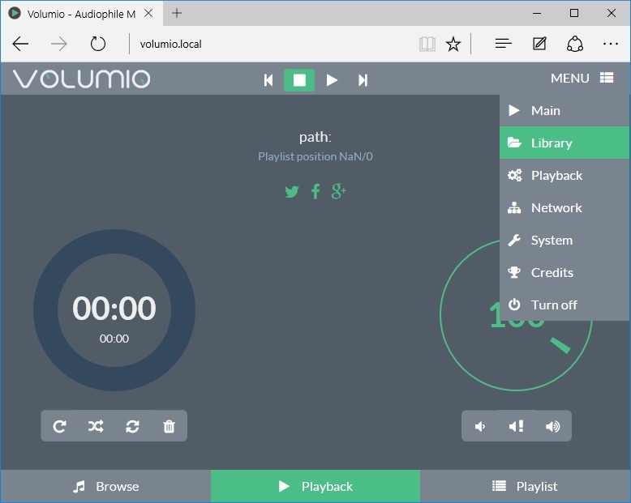
Task: Choose Turn off from the menu
Action: click(565, 305)
